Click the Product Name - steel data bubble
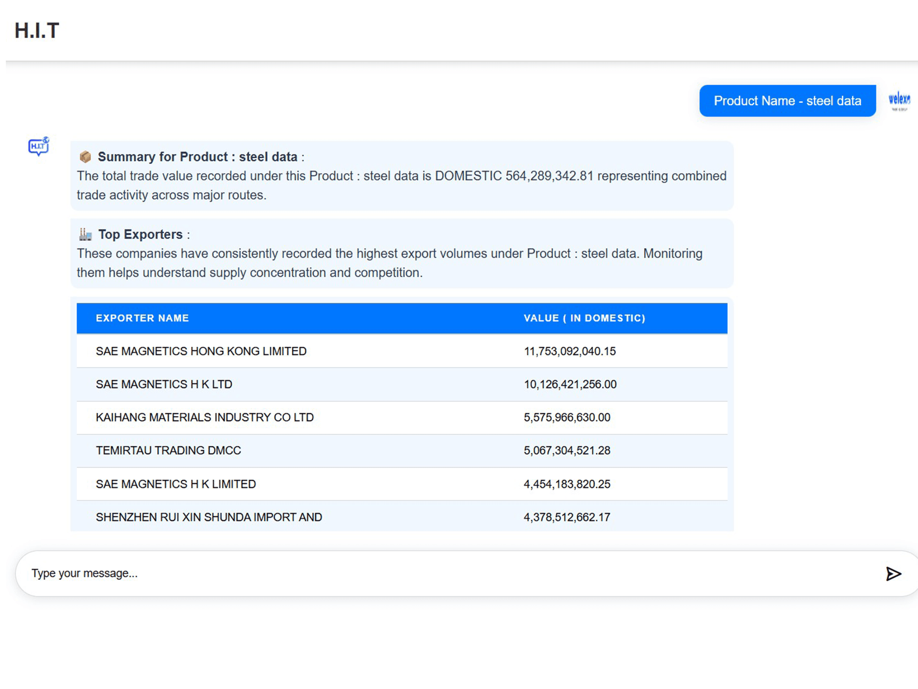The image size is (918, 689). click(x=787, y=101)
